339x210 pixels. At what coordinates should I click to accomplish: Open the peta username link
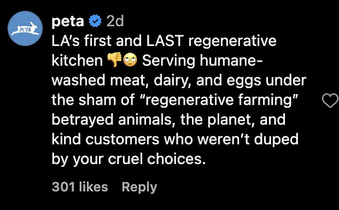coord(68,21)
